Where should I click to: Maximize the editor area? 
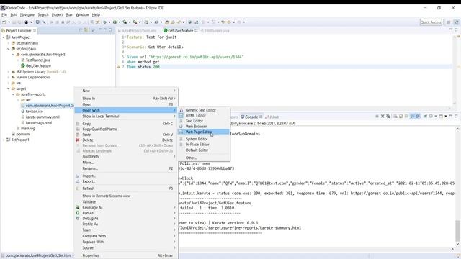(456, 30)
